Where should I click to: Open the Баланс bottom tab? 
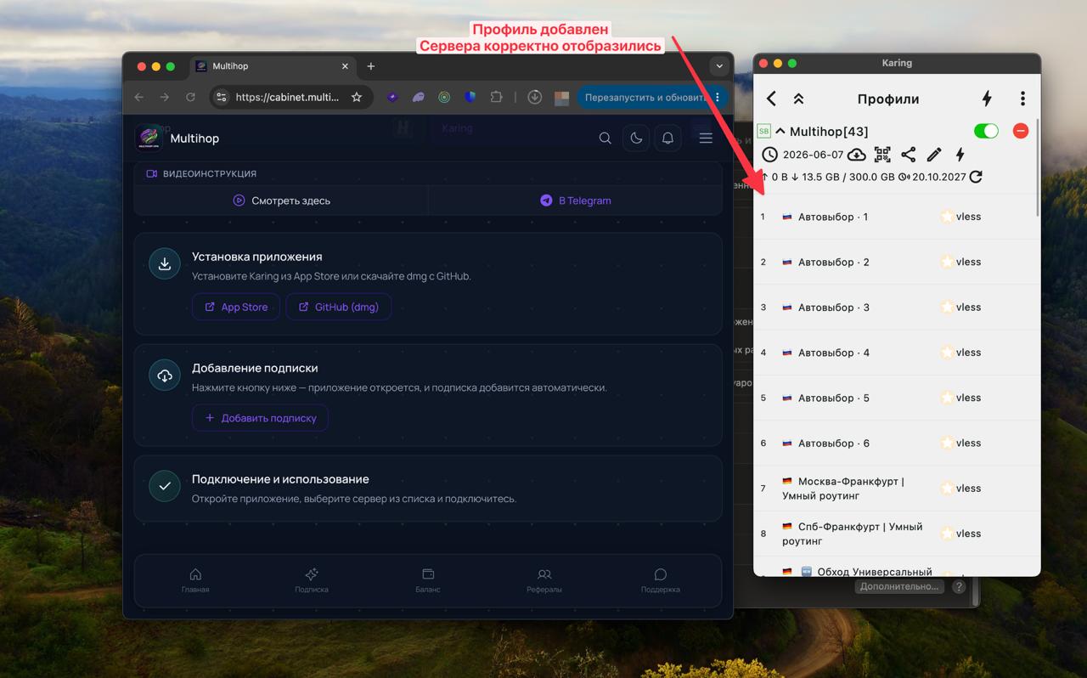428,580
